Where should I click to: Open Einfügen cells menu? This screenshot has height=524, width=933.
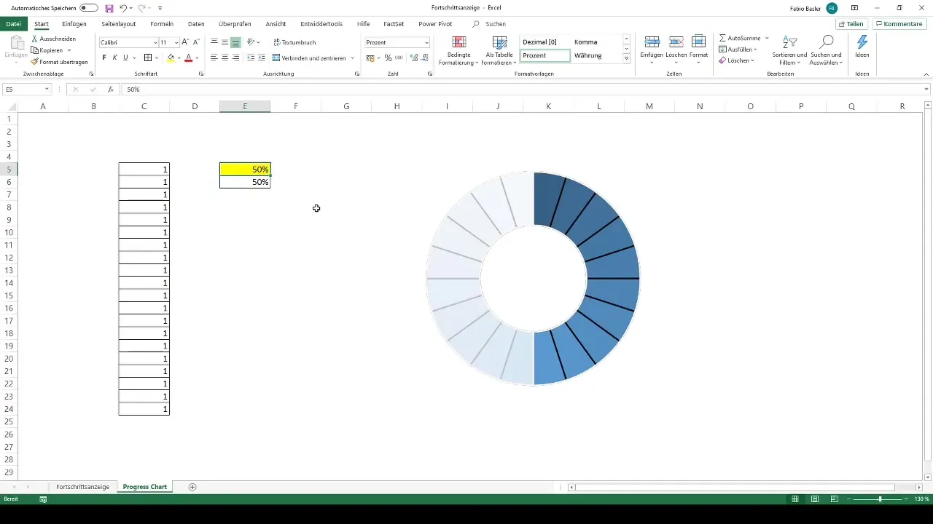[652, 50]
